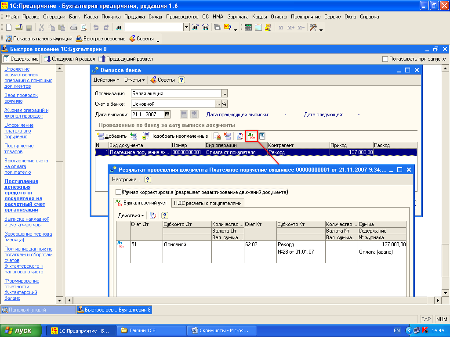Switch to Лекции 1С8 taskbar item
Viewport: 450px width, 337px height.
[x=151, y=331]
